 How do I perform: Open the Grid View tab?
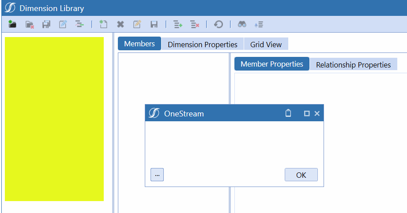coord(266,44)
